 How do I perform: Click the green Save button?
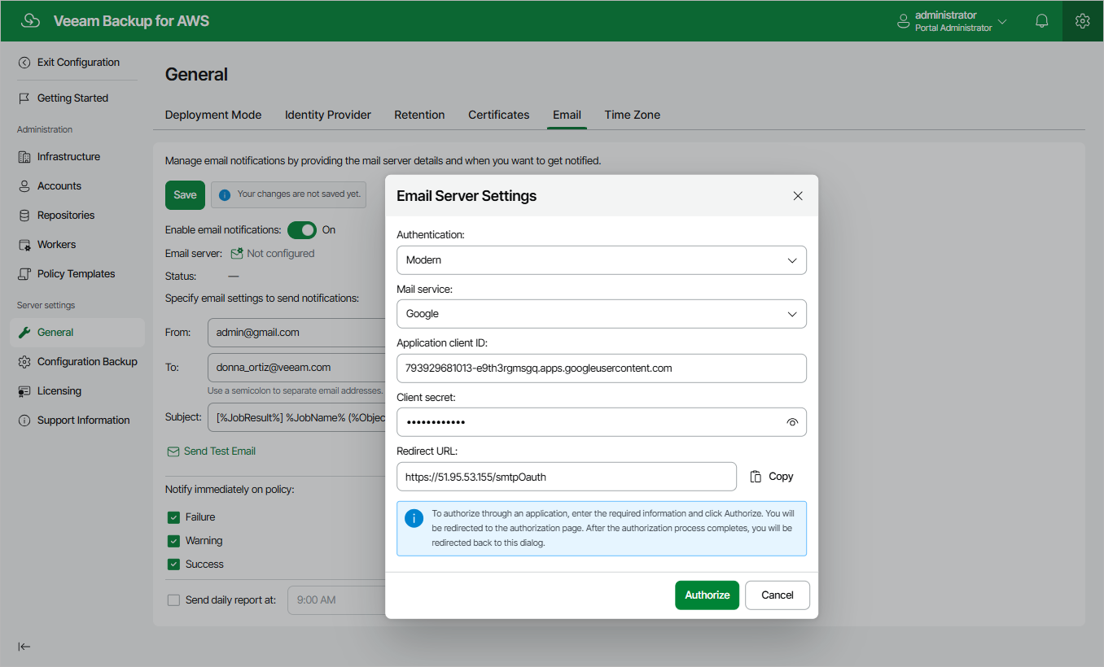[x=185, y=195]
